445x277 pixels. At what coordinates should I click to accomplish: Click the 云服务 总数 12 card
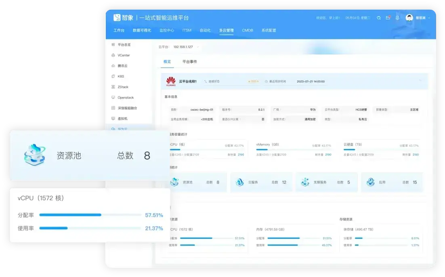click(x=261, y=182)
